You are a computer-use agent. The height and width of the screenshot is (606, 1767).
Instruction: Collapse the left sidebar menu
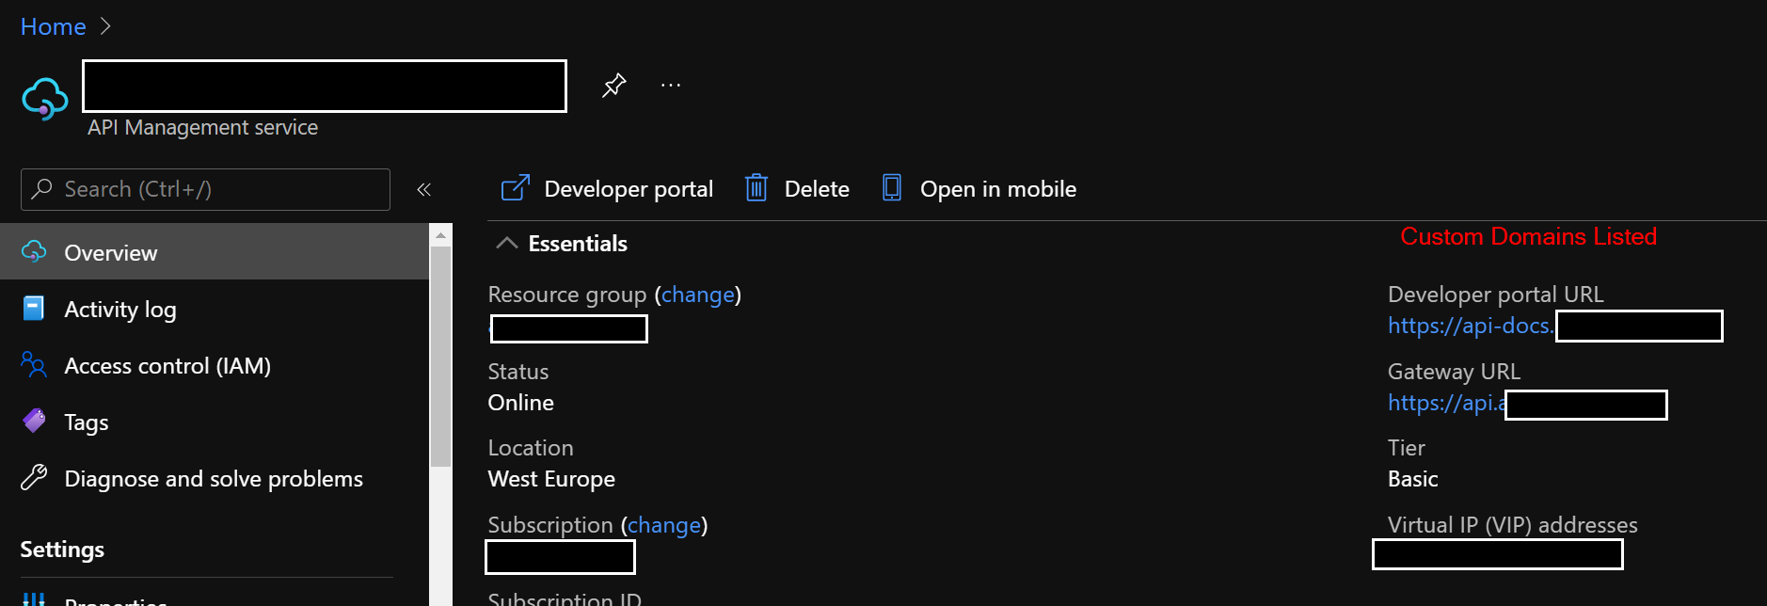pos(423,189)
